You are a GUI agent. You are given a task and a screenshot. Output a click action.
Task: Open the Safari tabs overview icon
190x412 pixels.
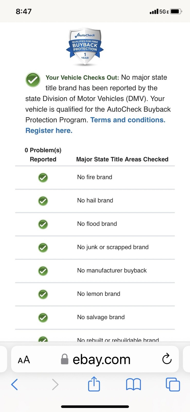click(x=173, y=384)
